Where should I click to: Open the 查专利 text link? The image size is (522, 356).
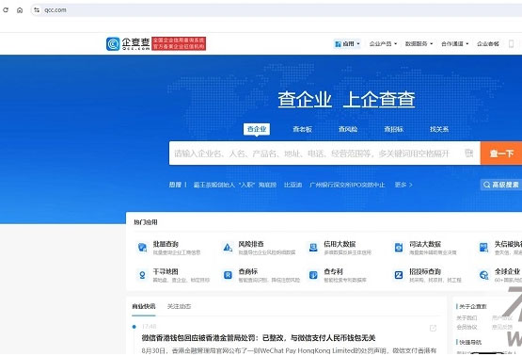(333, 271)
